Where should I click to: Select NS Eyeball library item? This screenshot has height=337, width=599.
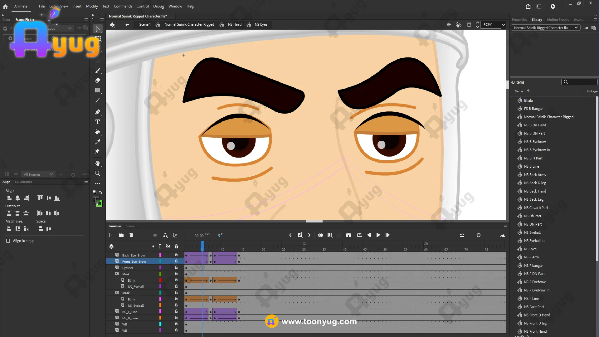point(532,232)
